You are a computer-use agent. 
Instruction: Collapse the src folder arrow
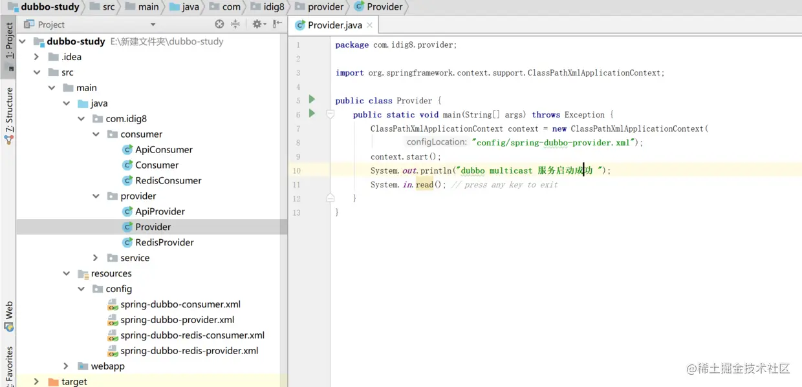(x=37, y=72)
